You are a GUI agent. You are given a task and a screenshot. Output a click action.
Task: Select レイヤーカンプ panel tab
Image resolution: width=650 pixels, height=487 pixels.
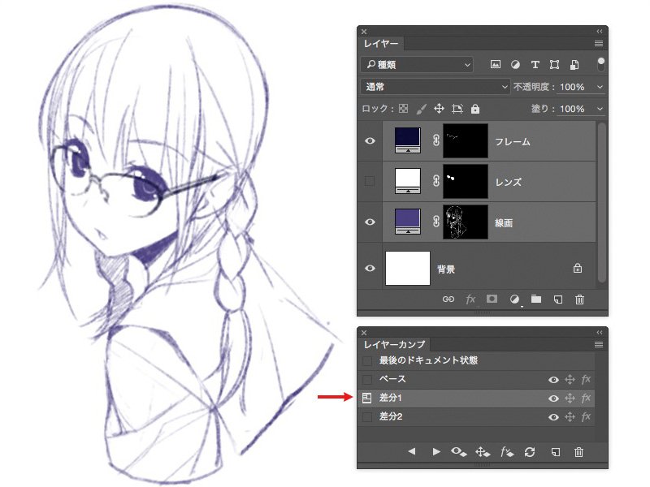point(394,344)
